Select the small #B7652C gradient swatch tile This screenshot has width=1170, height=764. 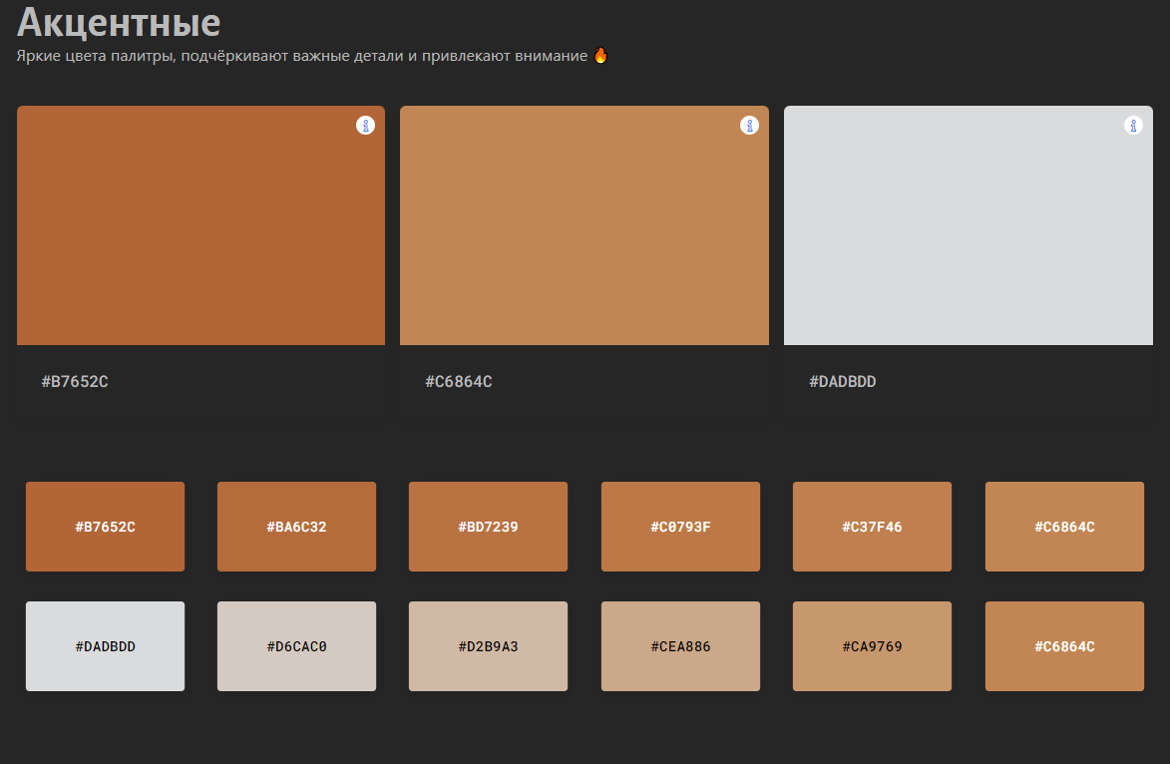click(x=105, y=527)
